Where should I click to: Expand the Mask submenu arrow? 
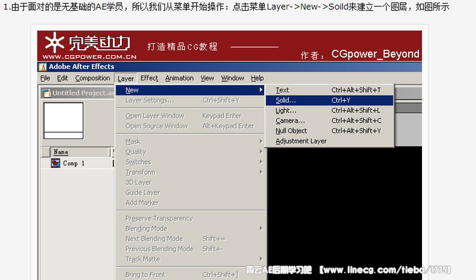[261, 141]
